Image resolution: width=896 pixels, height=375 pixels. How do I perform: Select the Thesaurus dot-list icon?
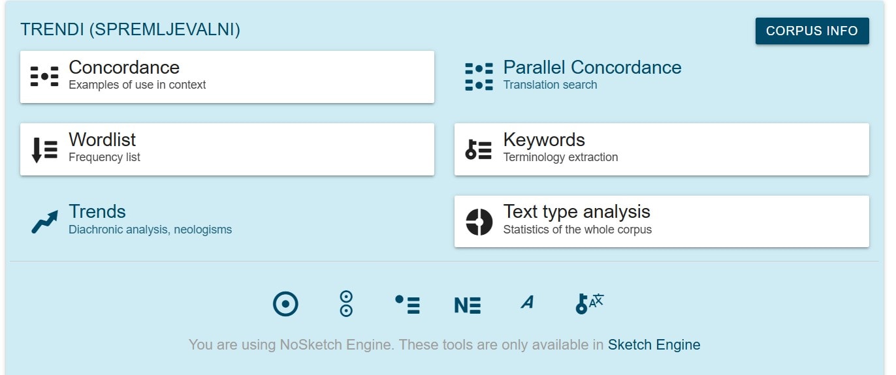tap(408, 304)
